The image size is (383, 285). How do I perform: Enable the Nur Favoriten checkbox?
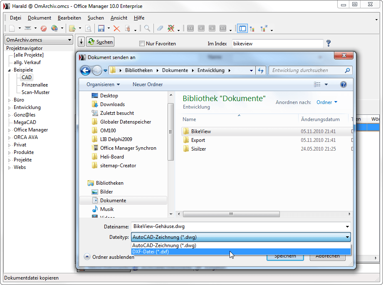click(142, 44)
